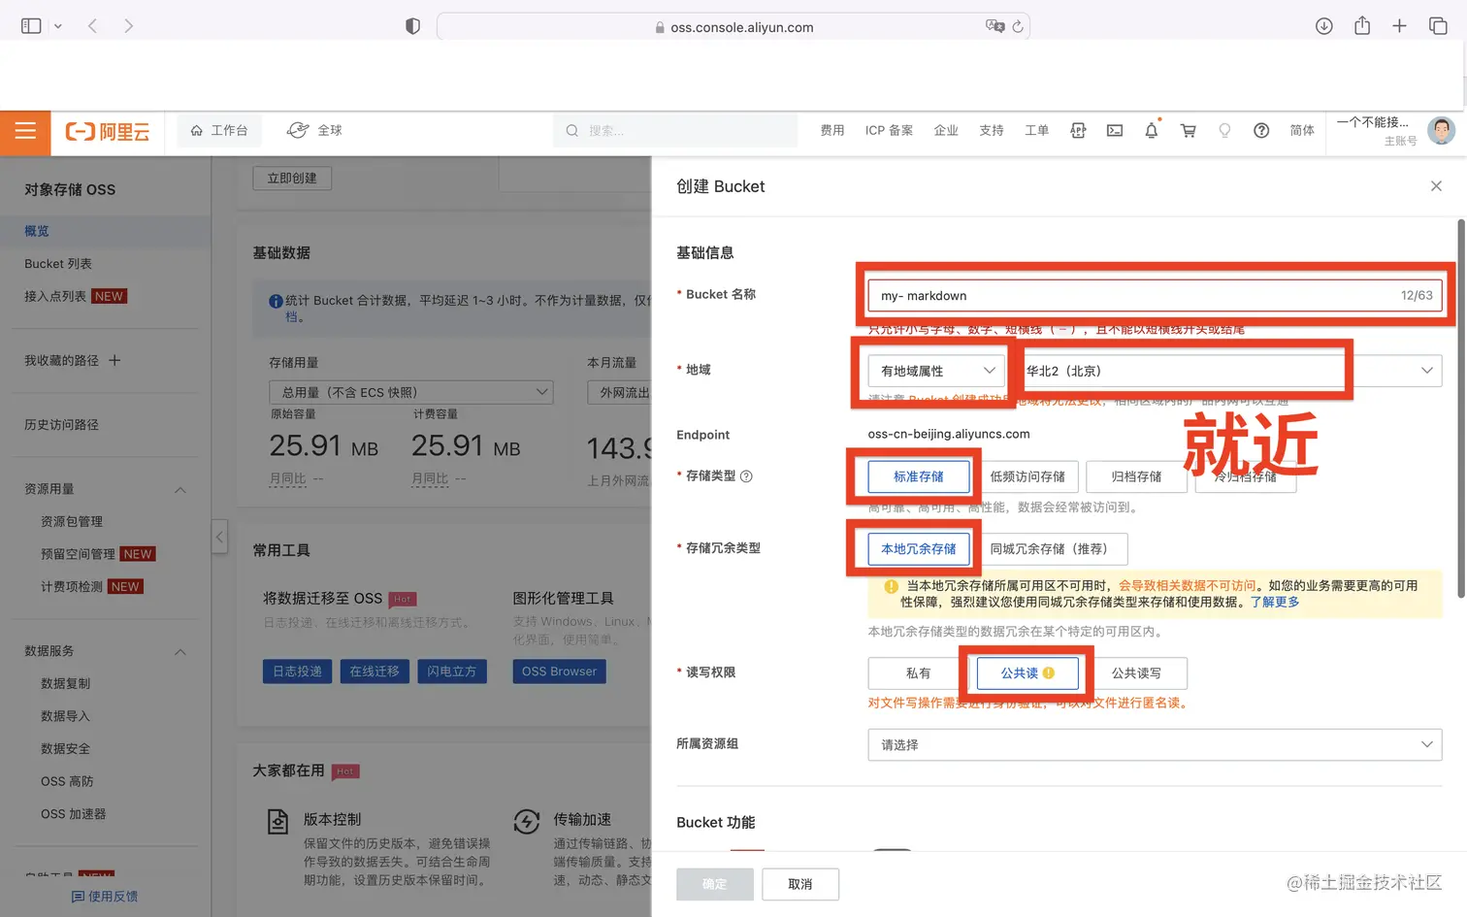
Task: Open 全球 region selector in header
Action: tap(314, 130)
